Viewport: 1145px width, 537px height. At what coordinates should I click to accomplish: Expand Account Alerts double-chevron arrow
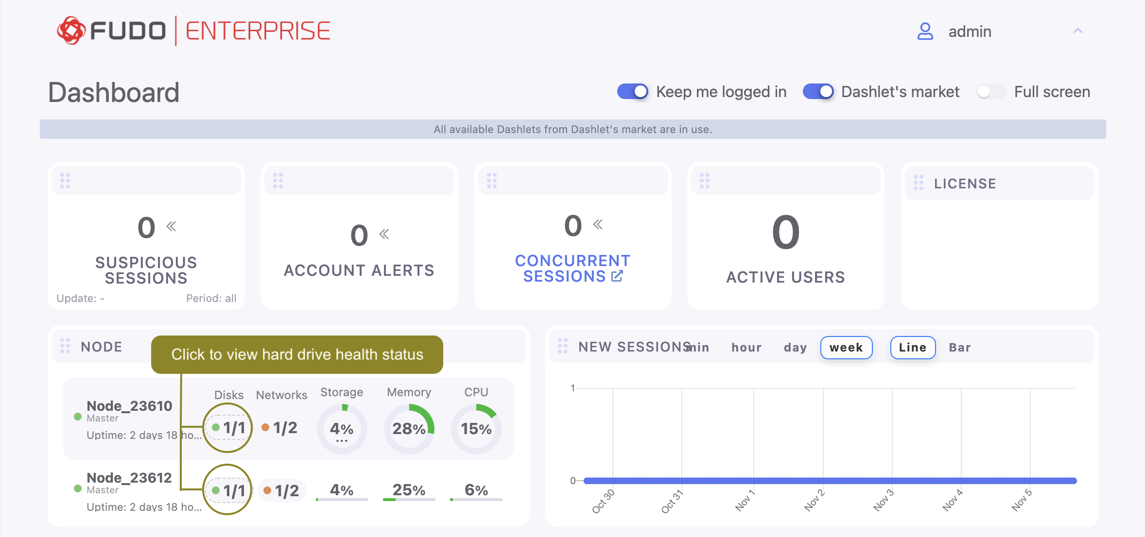(x=384, y=234)
